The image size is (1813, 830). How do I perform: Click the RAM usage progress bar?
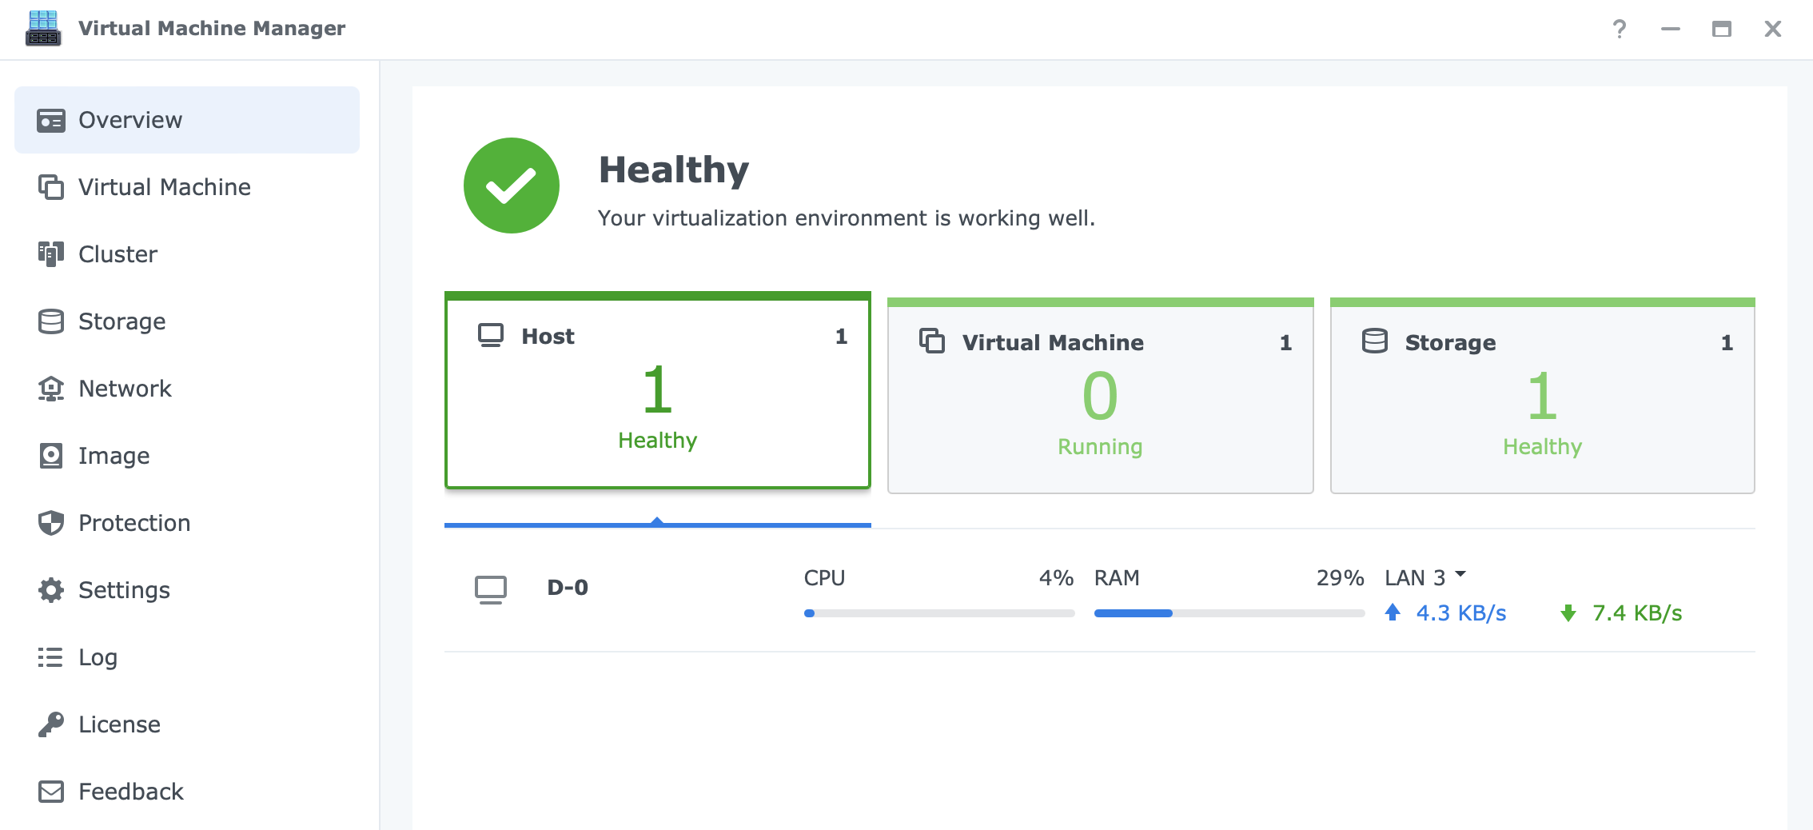click(x=1229, y=613)
